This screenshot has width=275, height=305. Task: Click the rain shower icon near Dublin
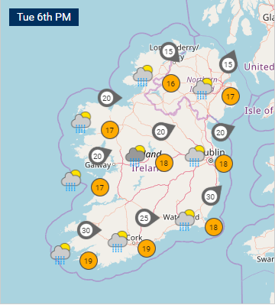pyautogui.click(x=195, y=156)
